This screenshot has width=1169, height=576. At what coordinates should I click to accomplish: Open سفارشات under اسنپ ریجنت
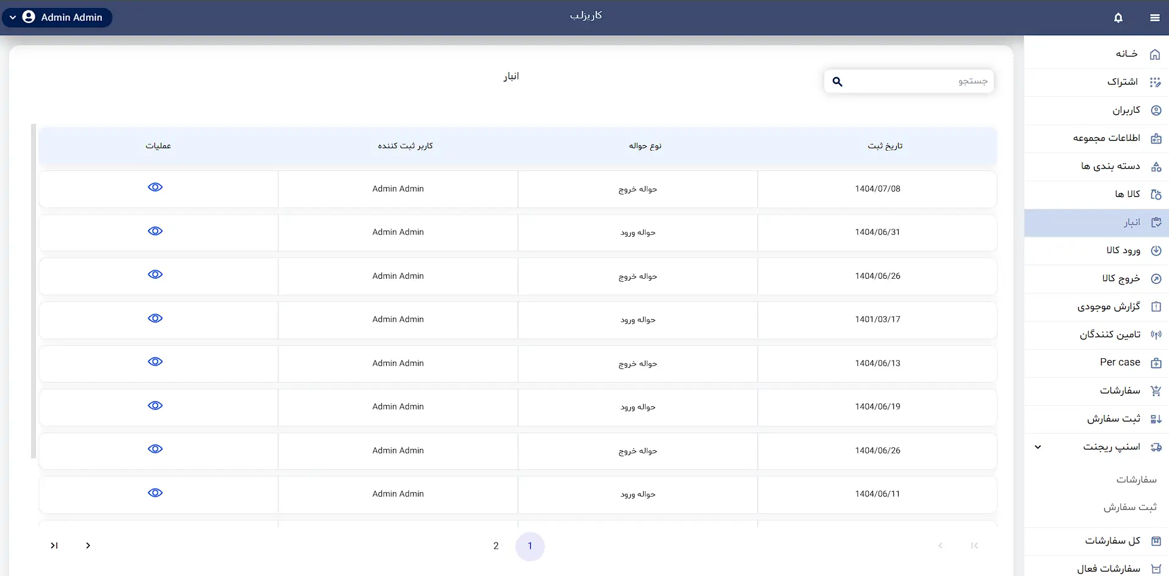(x=1136, y=480)
